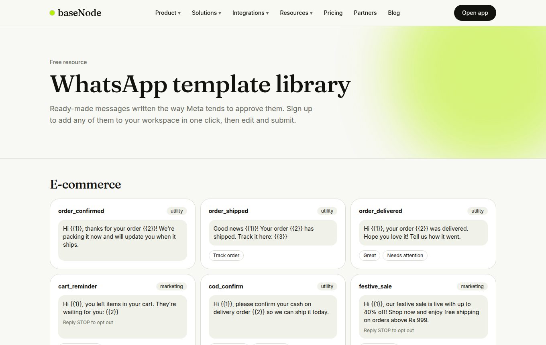
Task: Click the Needs attention quick reply
Action: pos(405,256)
